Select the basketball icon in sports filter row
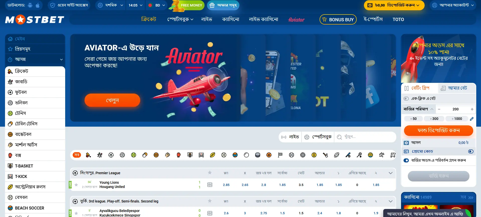 (x=156, y=155)
